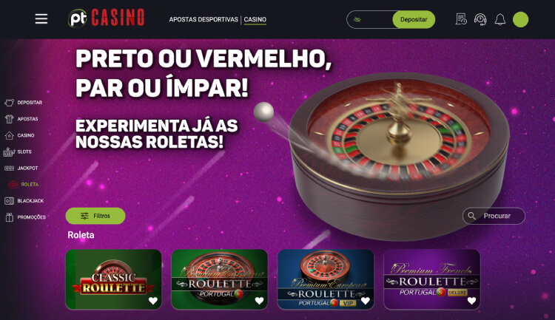Open Promoções in the sidebar

(x=25, y=217)
